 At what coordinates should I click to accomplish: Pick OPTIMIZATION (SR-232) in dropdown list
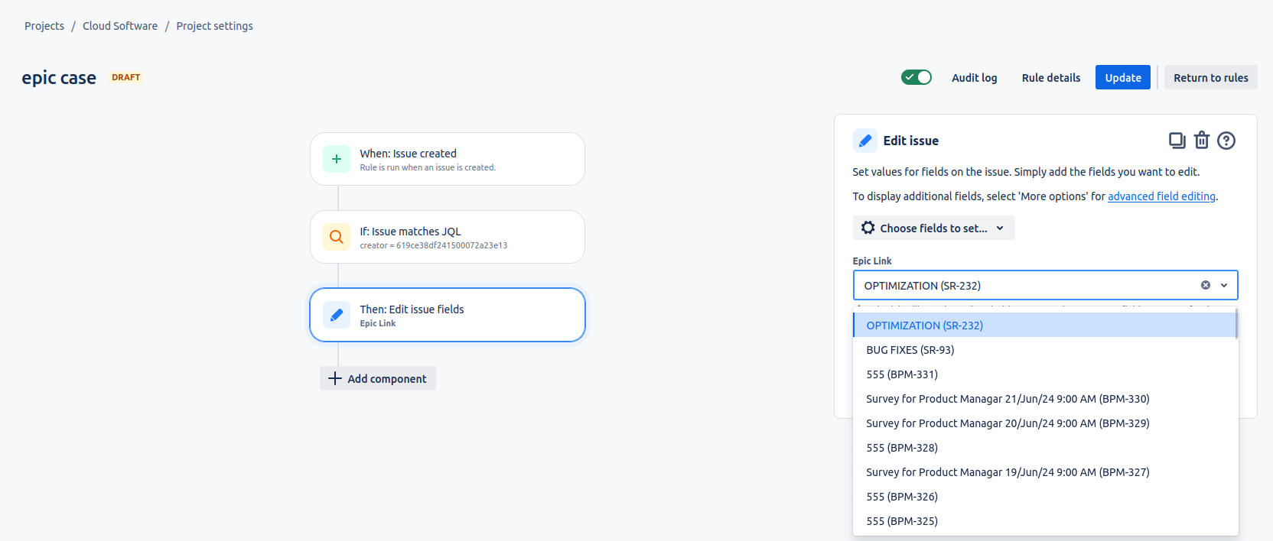click(924, 326)
